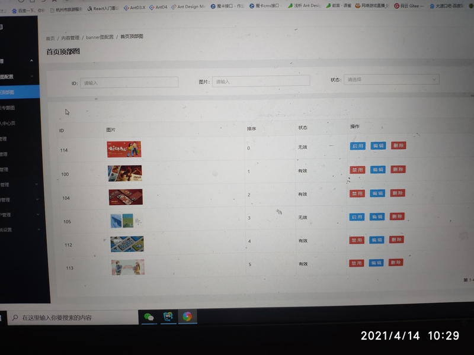Go to 内容管理 in the breadcrumb
Image resolution: width=474 pixels, height=355 pixels.
pyautogui.click(x=70, y=38)
